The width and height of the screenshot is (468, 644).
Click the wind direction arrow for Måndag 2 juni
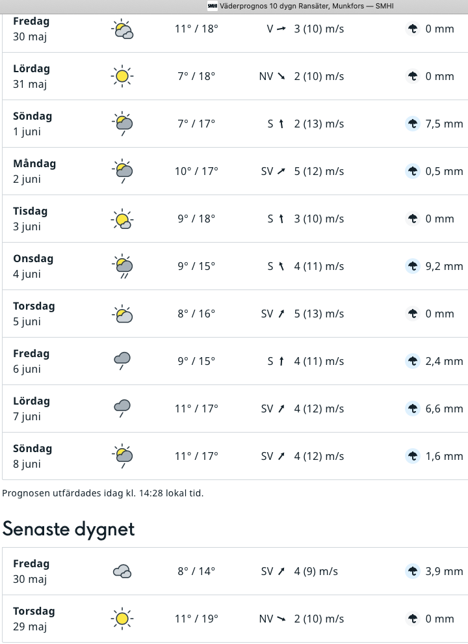281,171
